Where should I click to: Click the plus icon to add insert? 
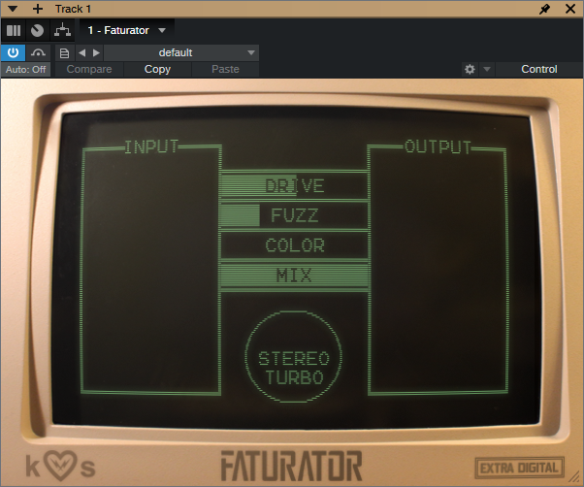tap(38, 9)
